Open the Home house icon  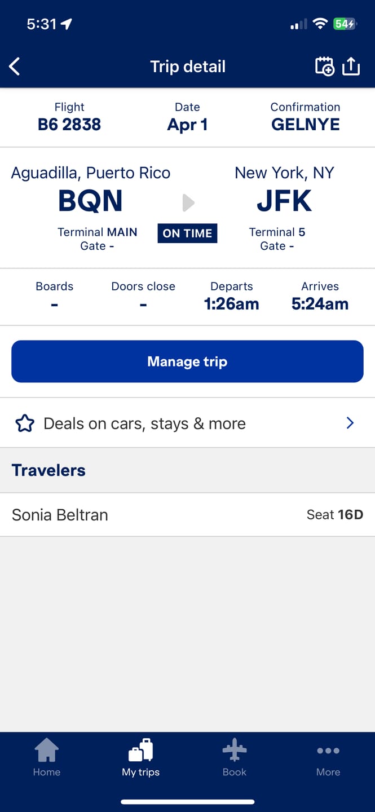(x=46, y=751)
